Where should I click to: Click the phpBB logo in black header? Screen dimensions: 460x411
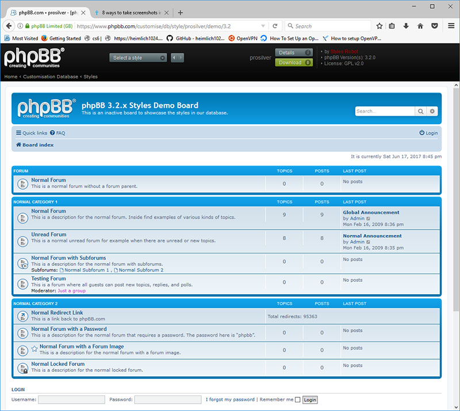click(34, 58)
